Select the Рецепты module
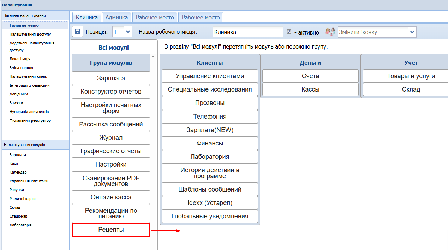448x250 pixels. click(x=111, y=230)
